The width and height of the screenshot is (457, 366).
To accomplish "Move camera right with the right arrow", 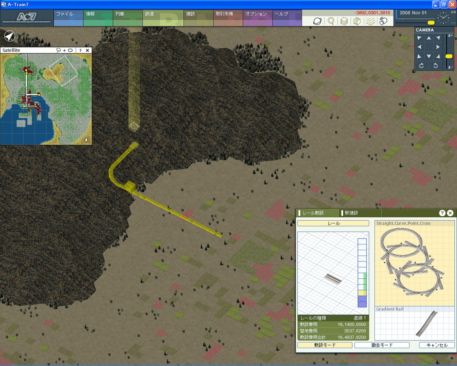I will point(438,47).
